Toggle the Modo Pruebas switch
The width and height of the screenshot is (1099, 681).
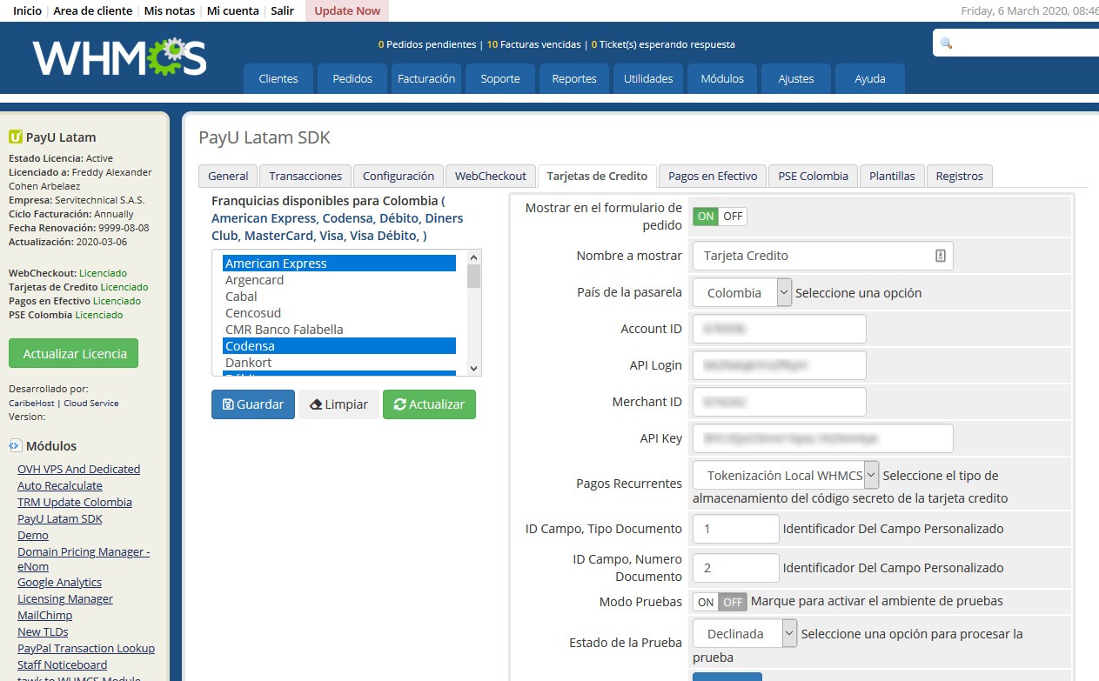(x=720, y=601)
